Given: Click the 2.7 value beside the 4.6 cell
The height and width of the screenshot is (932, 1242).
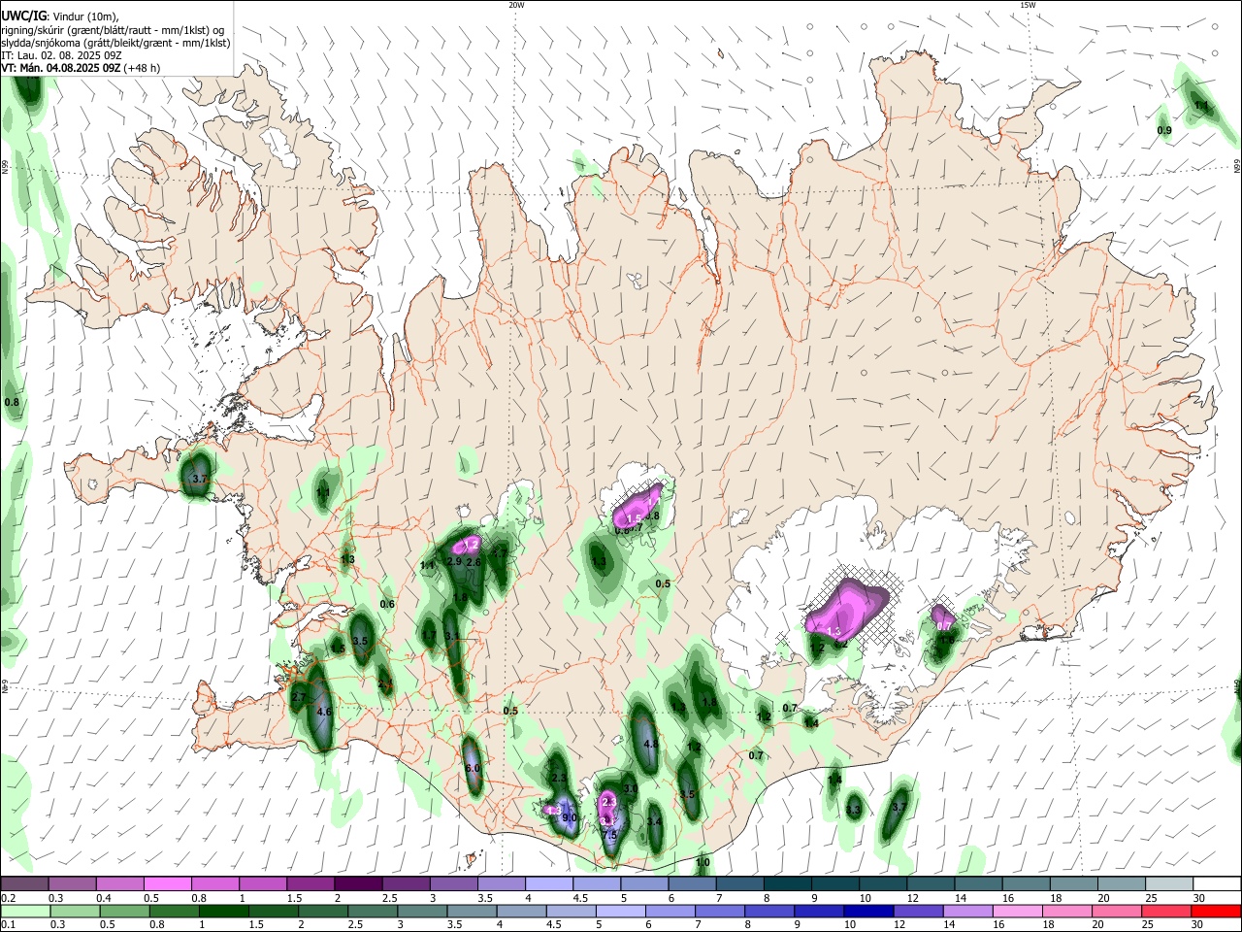Looking at the screenshot, I should click(x=298, y=697).
